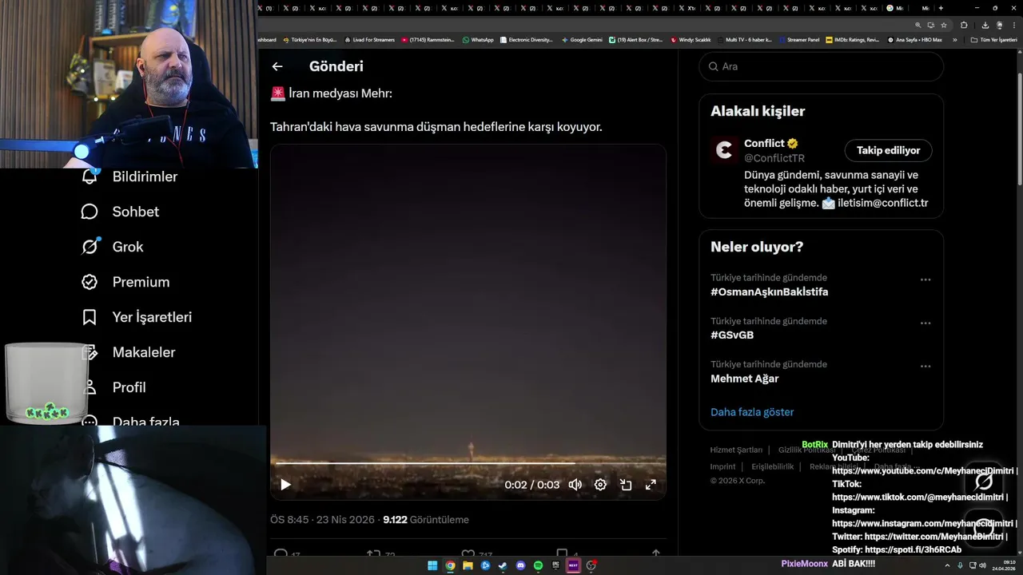Play the post video
Viewport: 1023px width, 575px height.
pyautogui.click(x=285, y=484)
